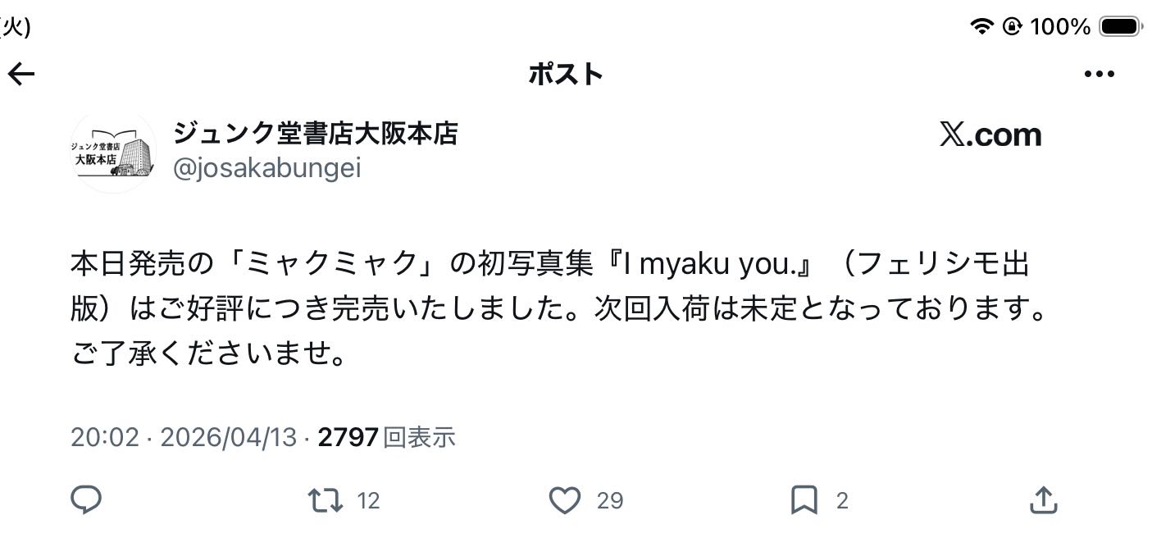This screenshot has height=538, width=1152.
Task: Click the X.com logo
Action: click(990, 134)
